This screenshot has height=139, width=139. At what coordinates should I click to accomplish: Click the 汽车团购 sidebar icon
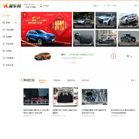[x=4, y=30]
